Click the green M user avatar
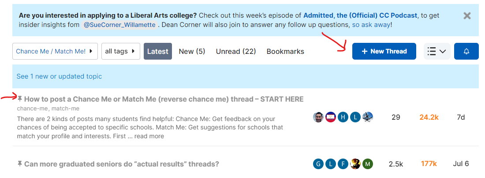The height and width of the screenshot is (178, 485). (x=368, y=164)
